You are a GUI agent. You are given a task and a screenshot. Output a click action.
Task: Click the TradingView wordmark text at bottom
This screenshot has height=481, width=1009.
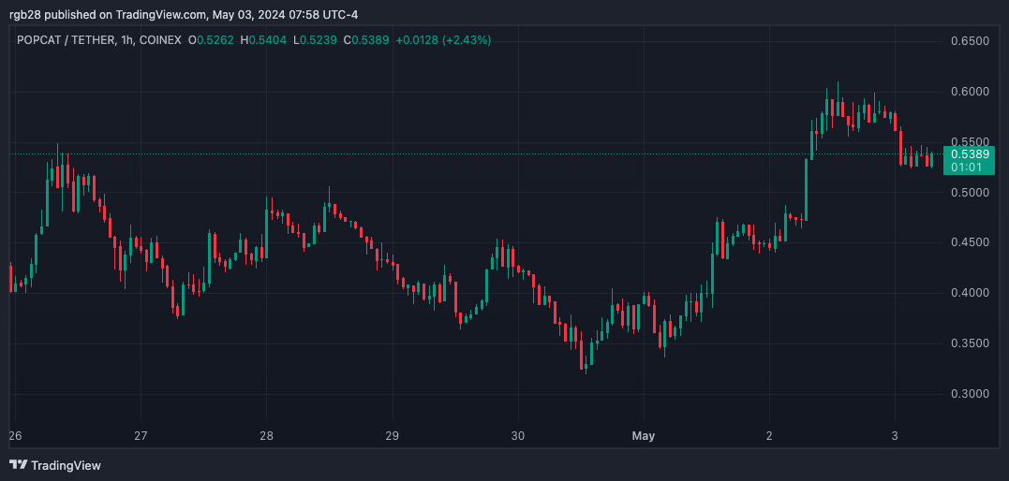click(x=66, y=465)
